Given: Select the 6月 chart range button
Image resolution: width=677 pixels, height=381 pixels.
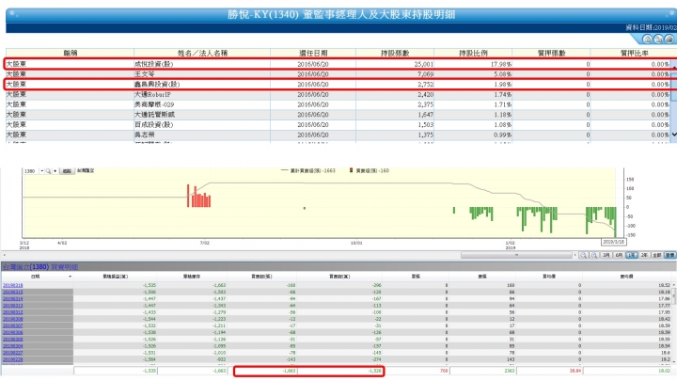Looking at the screenshot, I should pos(619,255).
